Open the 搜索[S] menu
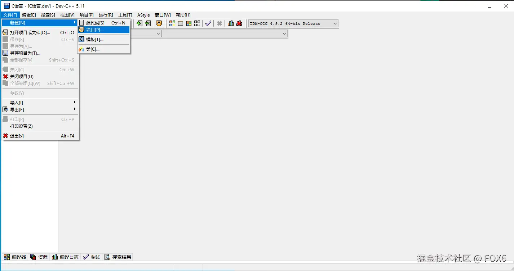514x271 pixels. [48, 15]
